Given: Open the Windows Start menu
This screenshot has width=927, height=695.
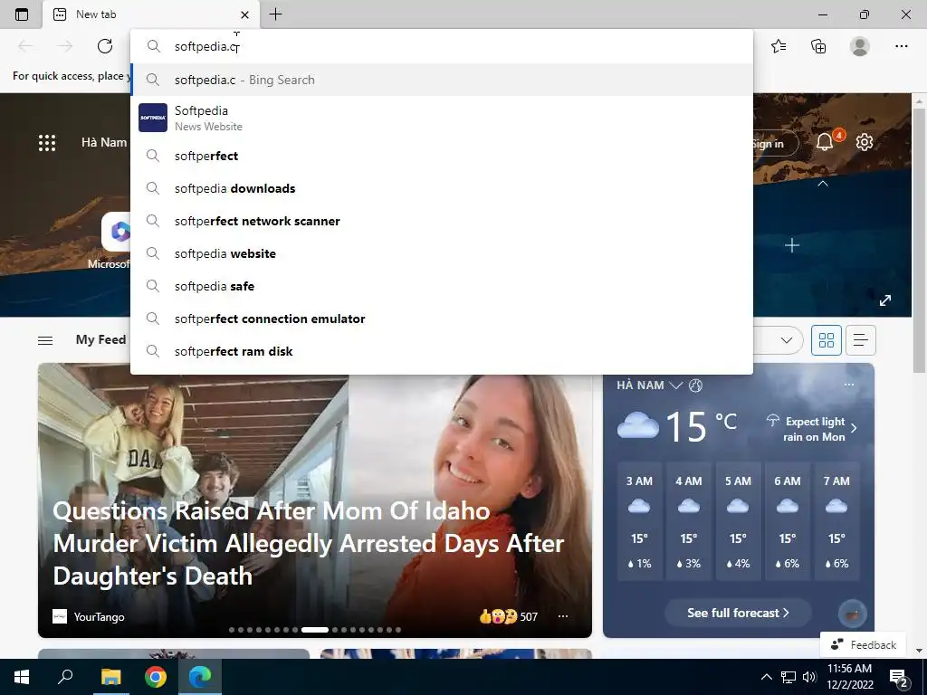Looking at the screenshot, I should coord(22,677).
